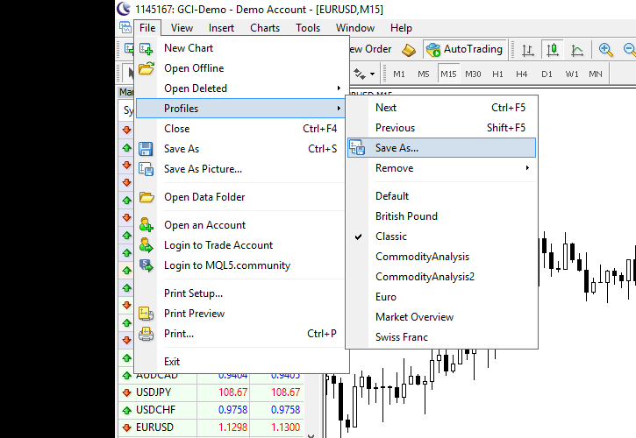Click the USDJPY bid price 108.67

[x=232, y=392]
